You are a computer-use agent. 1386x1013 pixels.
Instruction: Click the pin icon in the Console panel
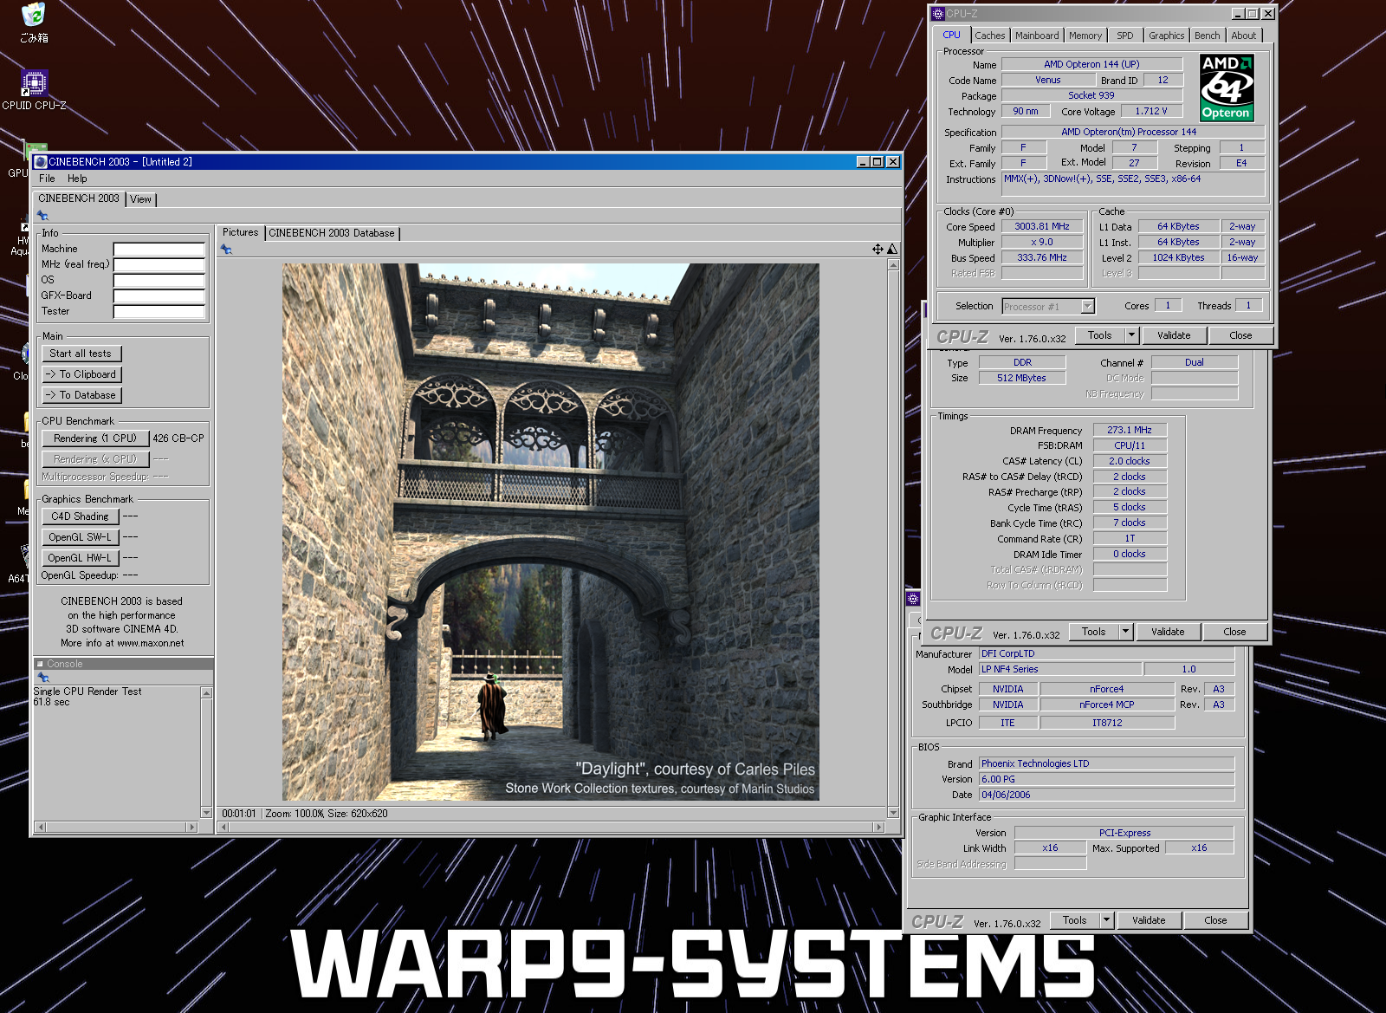pyautogui.click(x=42, y=678)
